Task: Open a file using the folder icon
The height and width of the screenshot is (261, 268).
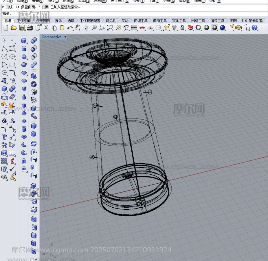Action: [14, 28]
